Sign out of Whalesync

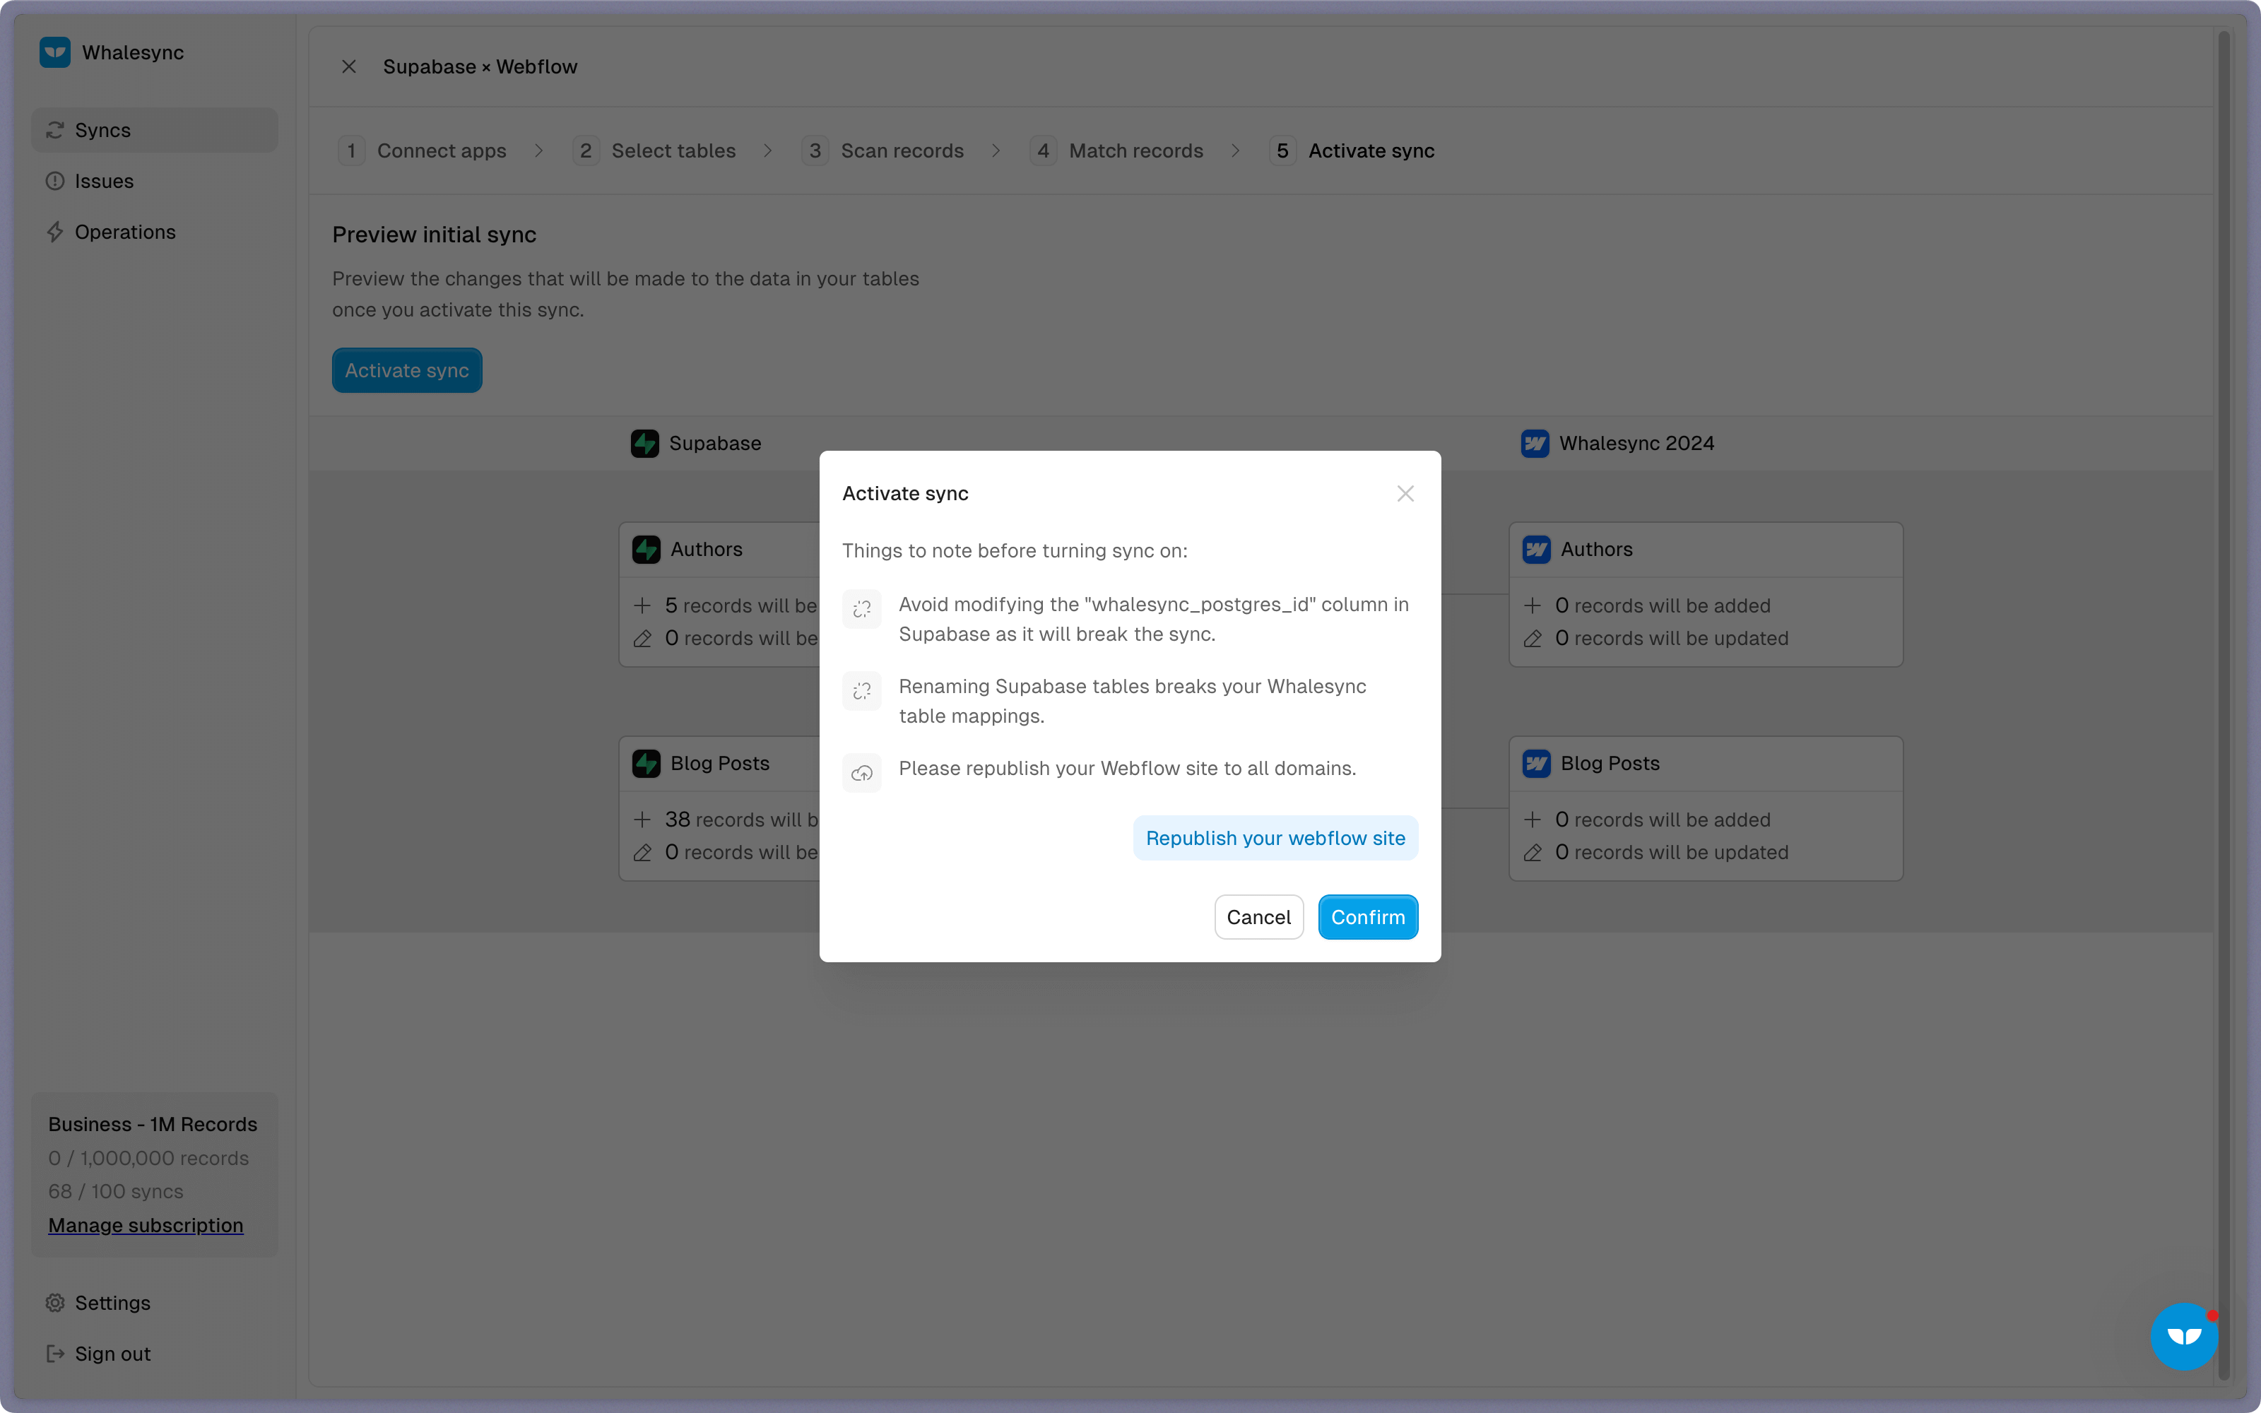(x=154, y=1353)
